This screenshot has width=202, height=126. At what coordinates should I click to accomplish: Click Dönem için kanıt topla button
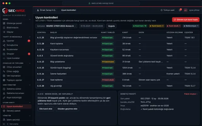pos(186,20)
